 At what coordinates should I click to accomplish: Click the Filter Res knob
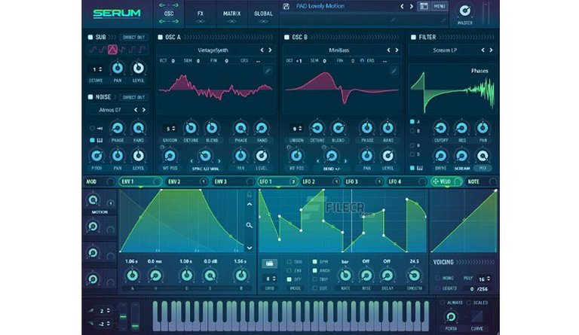(x=461, y=128)
